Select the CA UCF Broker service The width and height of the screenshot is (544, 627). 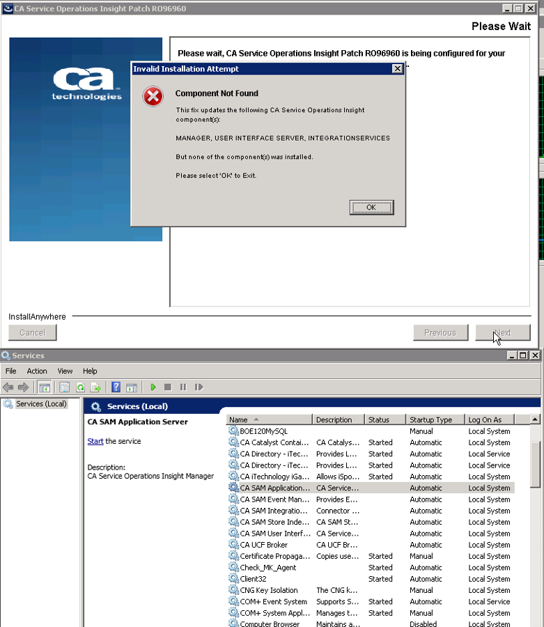click(x=371, y=545)
